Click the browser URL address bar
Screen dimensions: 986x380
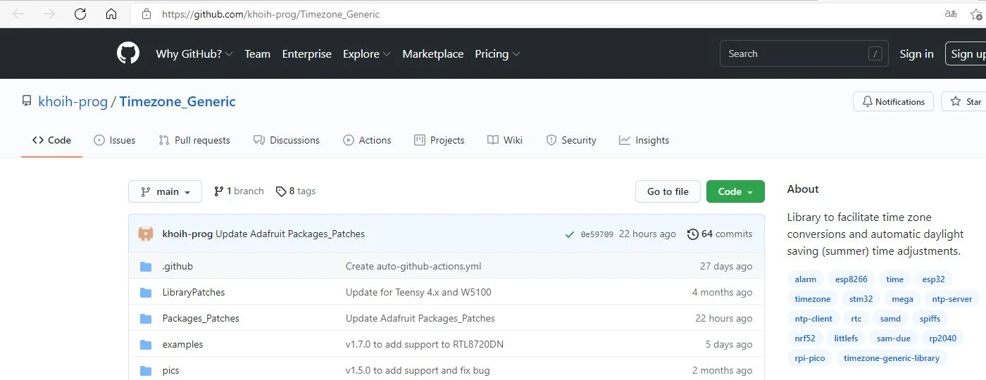tap(535, 14)
